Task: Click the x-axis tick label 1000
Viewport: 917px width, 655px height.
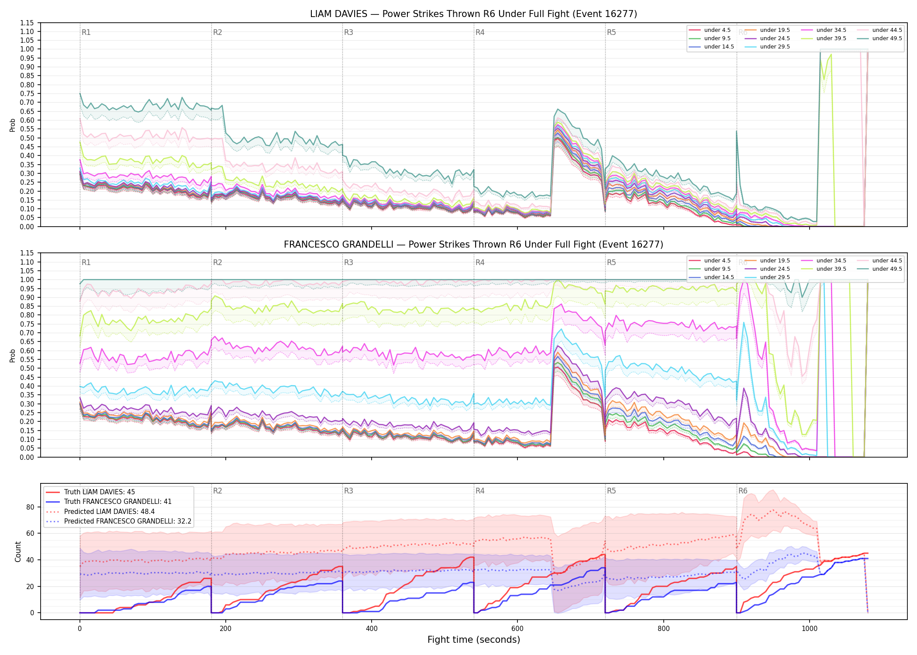Action: (809, 629)
